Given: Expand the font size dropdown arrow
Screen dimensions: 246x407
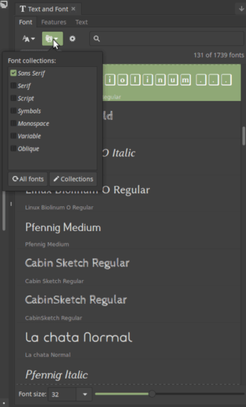Looking at the screenshot, I should click(x=85, y=394).
